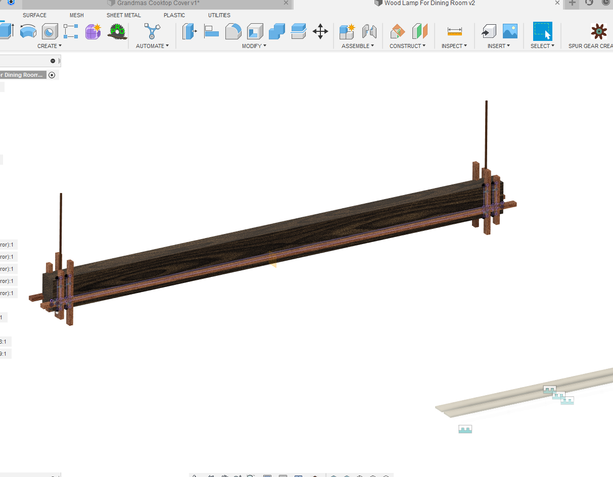Activate the window Select tool

(x=542, y=31)
